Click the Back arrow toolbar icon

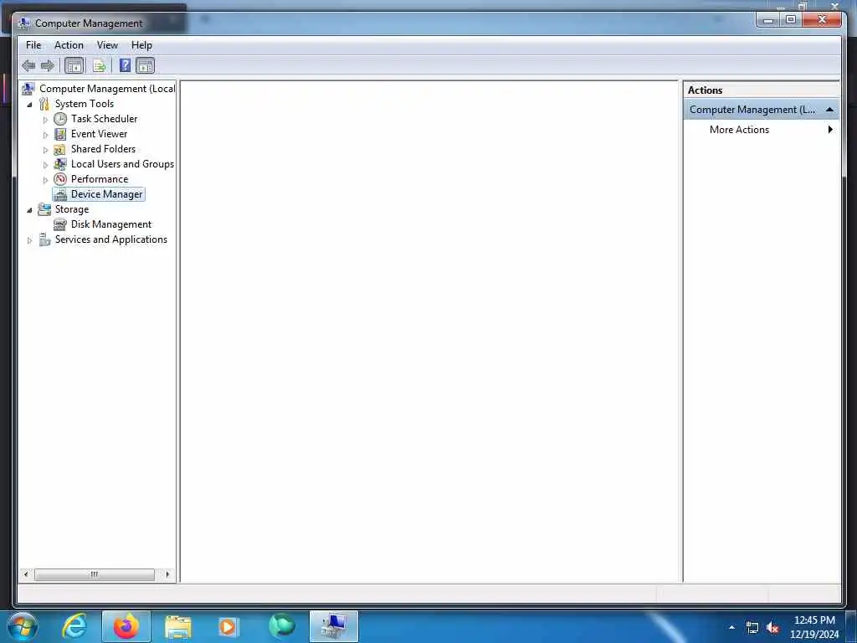click(28, 66)
